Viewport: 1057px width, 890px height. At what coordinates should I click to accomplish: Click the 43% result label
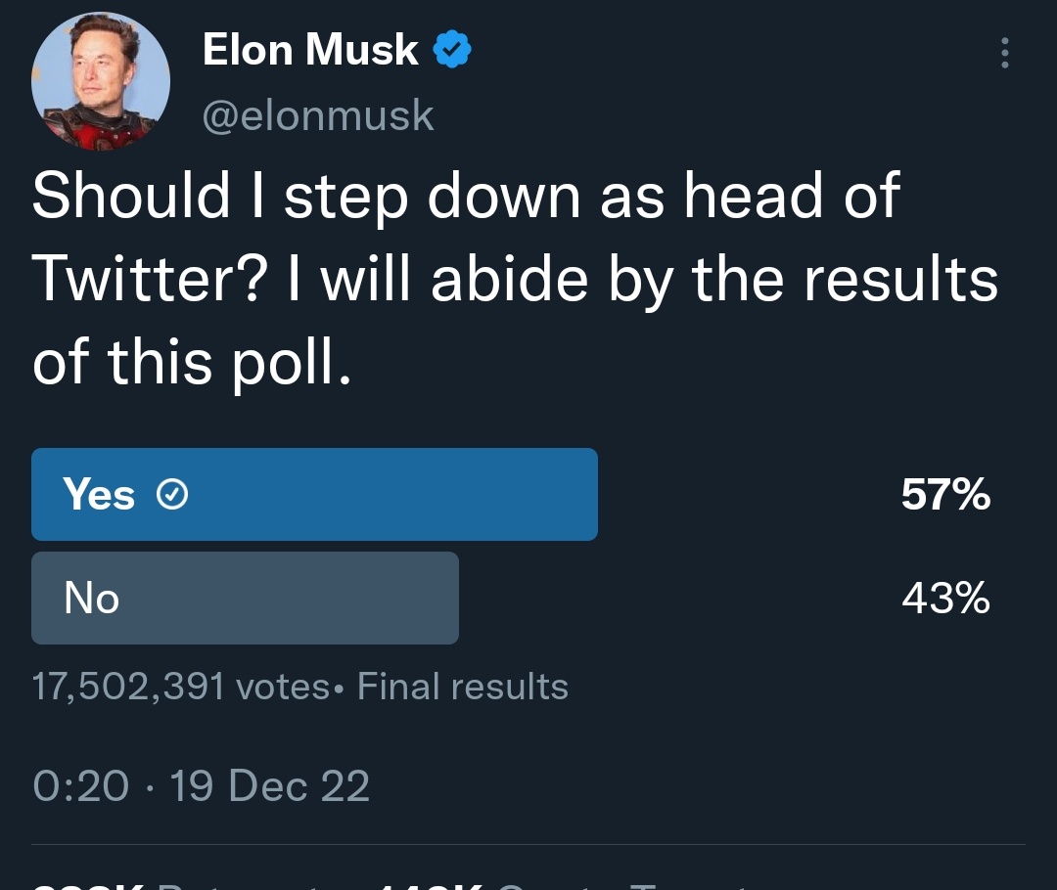(945, 598)
